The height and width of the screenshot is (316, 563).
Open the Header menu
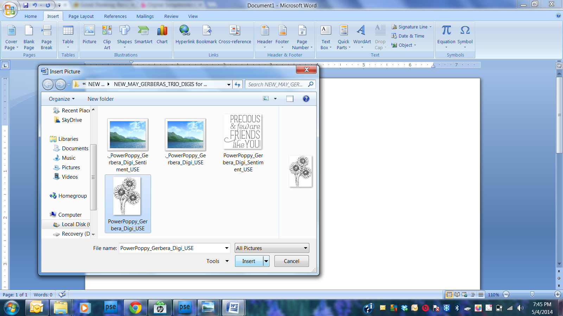pos(265,37)
